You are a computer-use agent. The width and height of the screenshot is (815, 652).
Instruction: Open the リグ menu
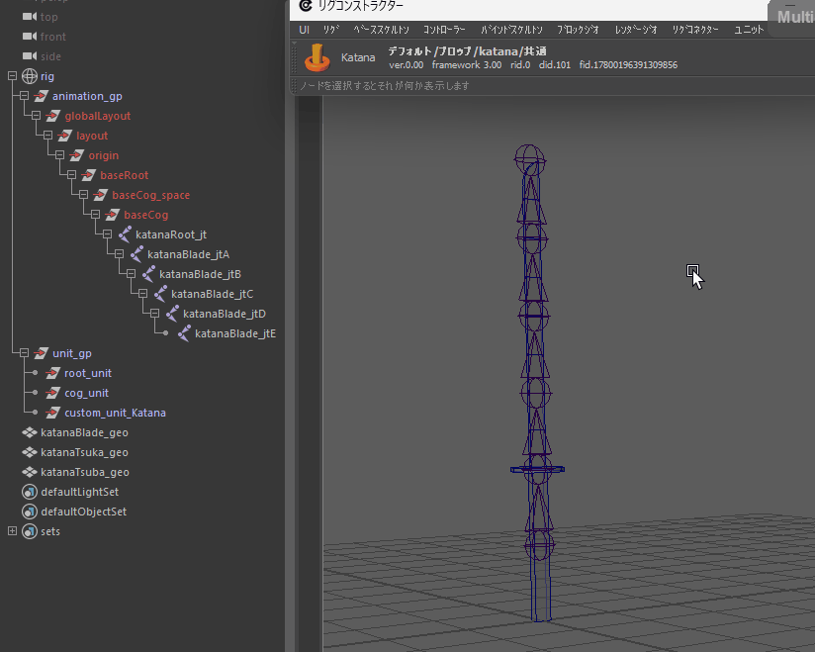pos(331,30)
